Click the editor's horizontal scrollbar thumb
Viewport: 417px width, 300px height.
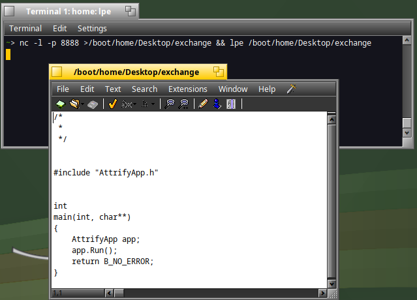[x=119, y=293]
